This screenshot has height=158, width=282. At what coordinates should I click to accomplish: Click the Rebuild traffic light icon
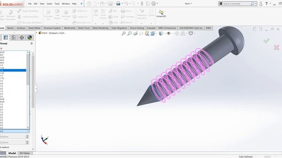142,4
